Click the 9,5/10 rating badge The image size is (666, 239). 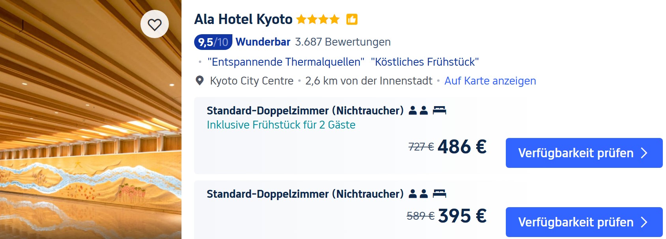click(213, 42)
